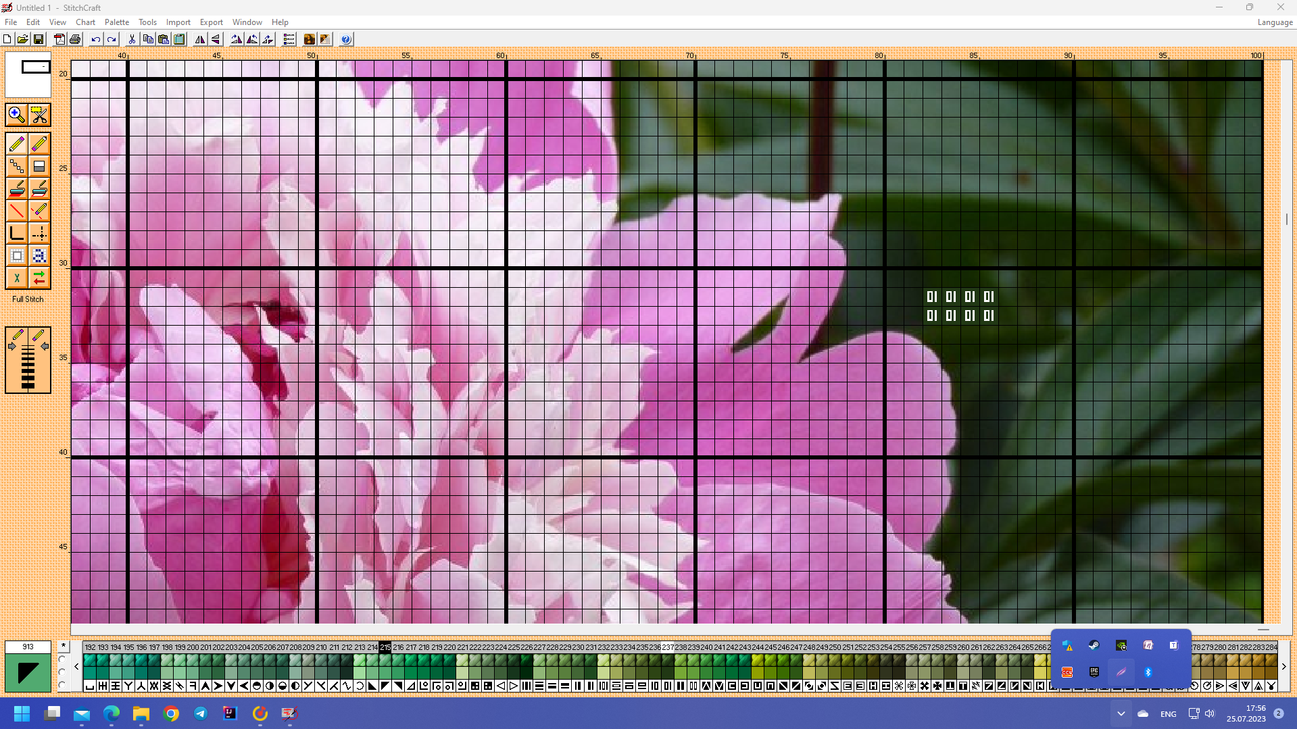Select the middle palette row radio button

[62, 672]
